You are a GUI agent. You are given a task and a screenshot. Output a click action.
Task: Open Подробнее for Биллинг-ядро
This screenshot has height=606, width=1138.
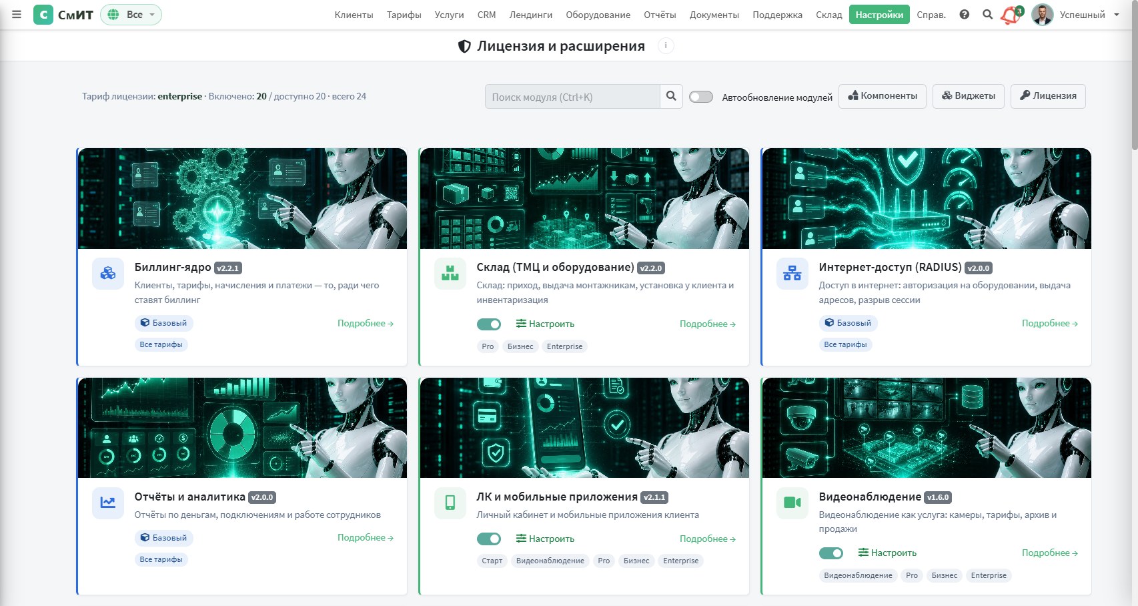[366, 324]
